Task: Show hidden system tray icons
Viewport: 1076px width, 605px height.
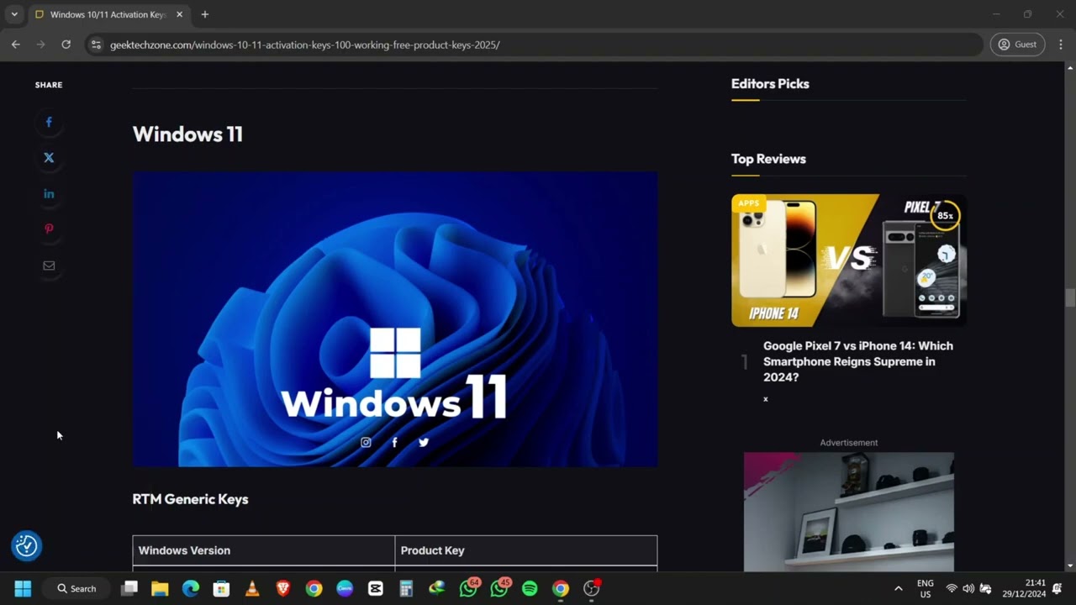Action: (x=898, y=589)
